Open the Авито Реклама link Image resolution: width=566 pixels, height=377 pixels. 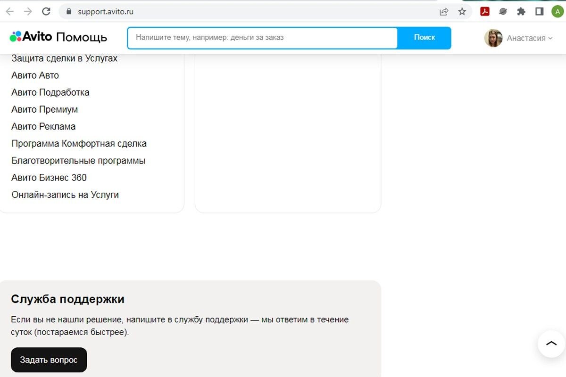point(43,126)
